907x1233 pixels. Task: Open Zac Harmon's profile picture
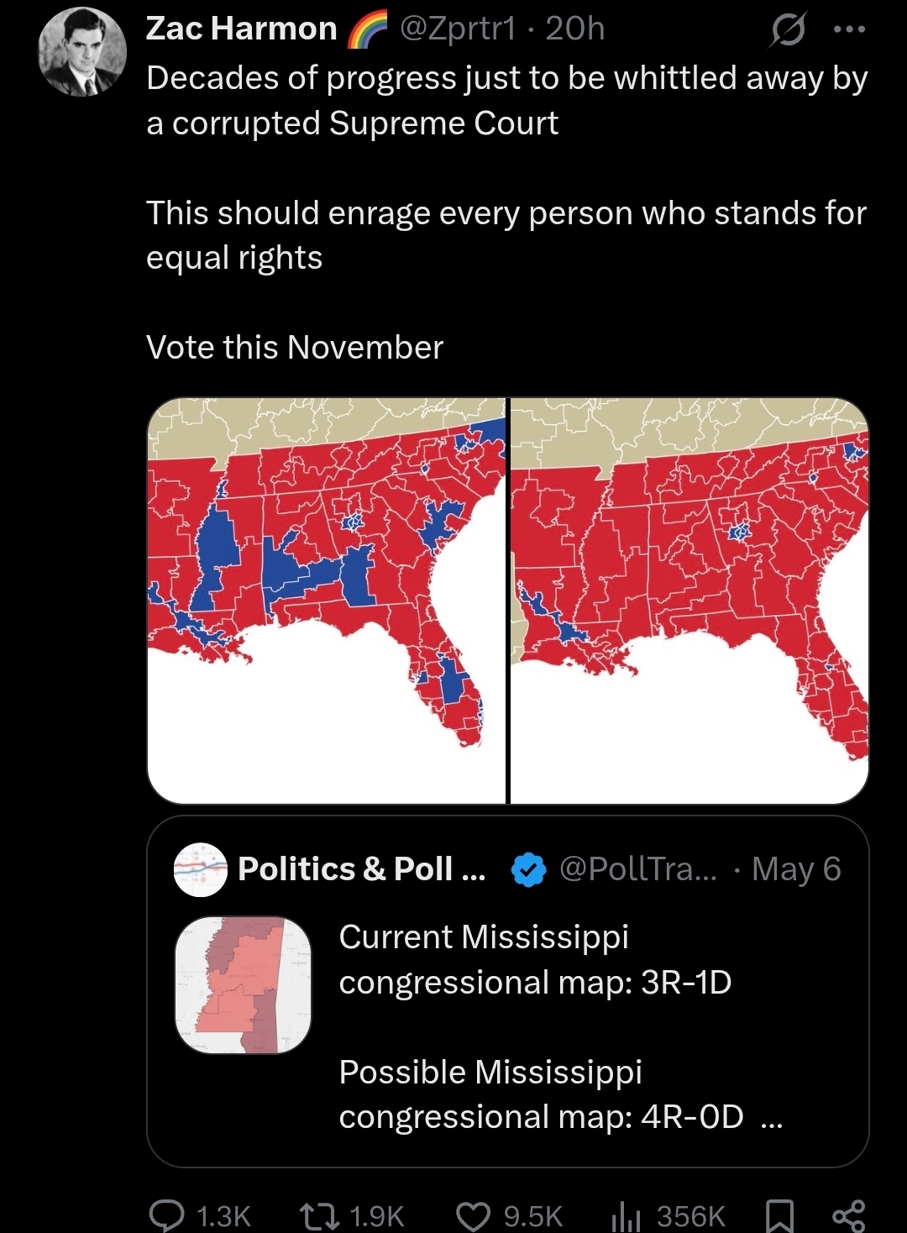point(82,53)
